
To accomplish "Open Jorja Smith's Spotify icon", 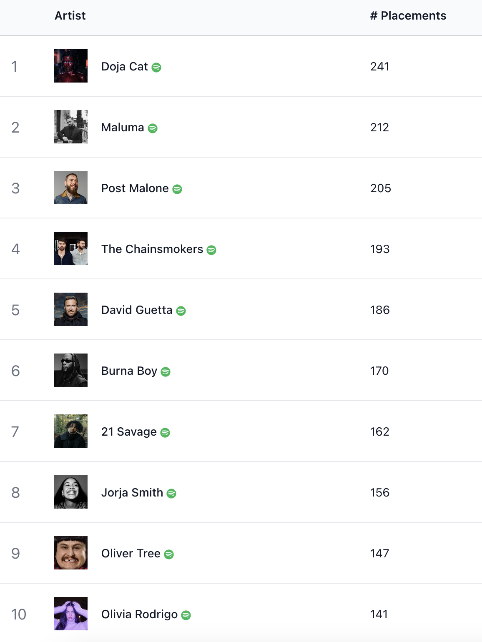I will click(171, 493).
